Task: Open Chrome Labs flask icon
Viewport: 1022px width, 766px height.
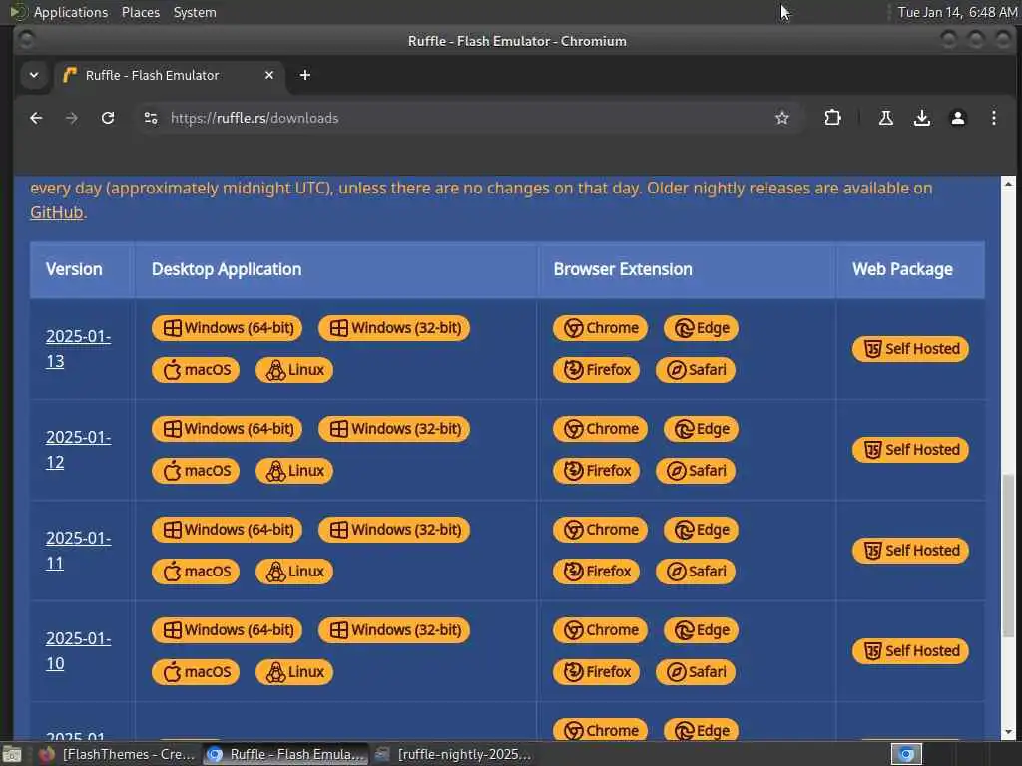Action: point(886,118)
